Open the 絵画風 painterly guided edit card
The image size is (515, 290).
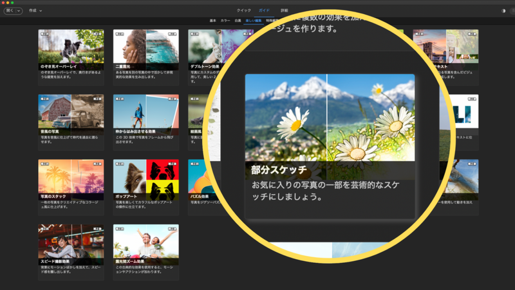tap(197, 122)
